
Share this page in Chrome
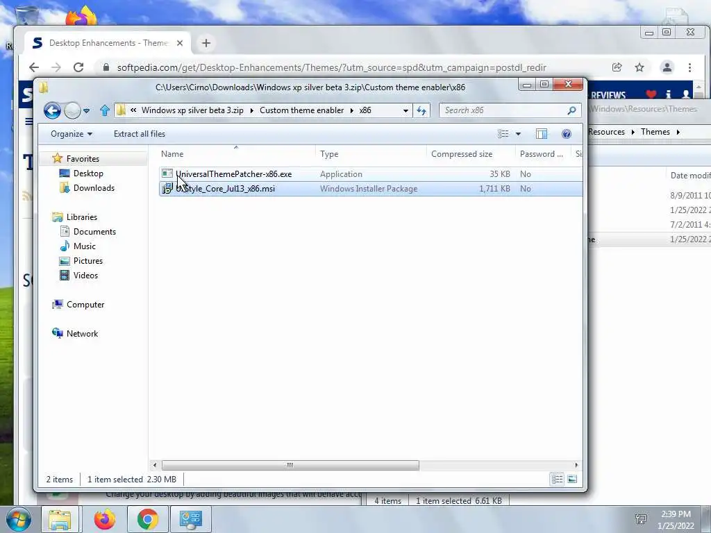coord(617,67)
